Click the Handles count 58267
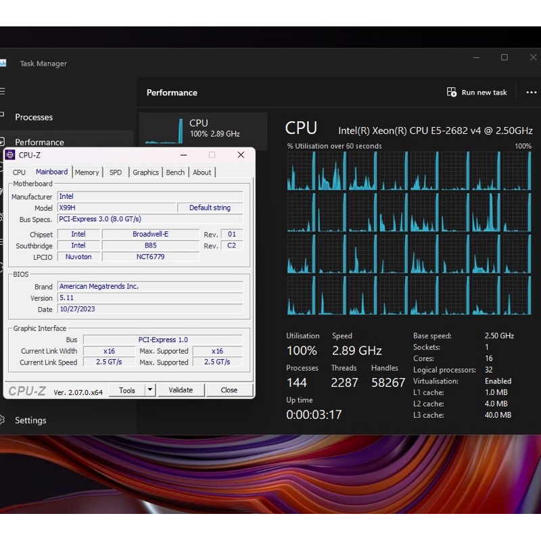 coord(388,382)
